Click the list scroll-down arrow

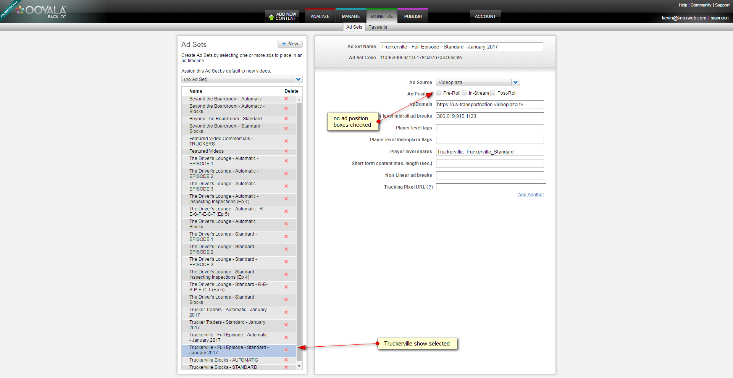[299, 367]
